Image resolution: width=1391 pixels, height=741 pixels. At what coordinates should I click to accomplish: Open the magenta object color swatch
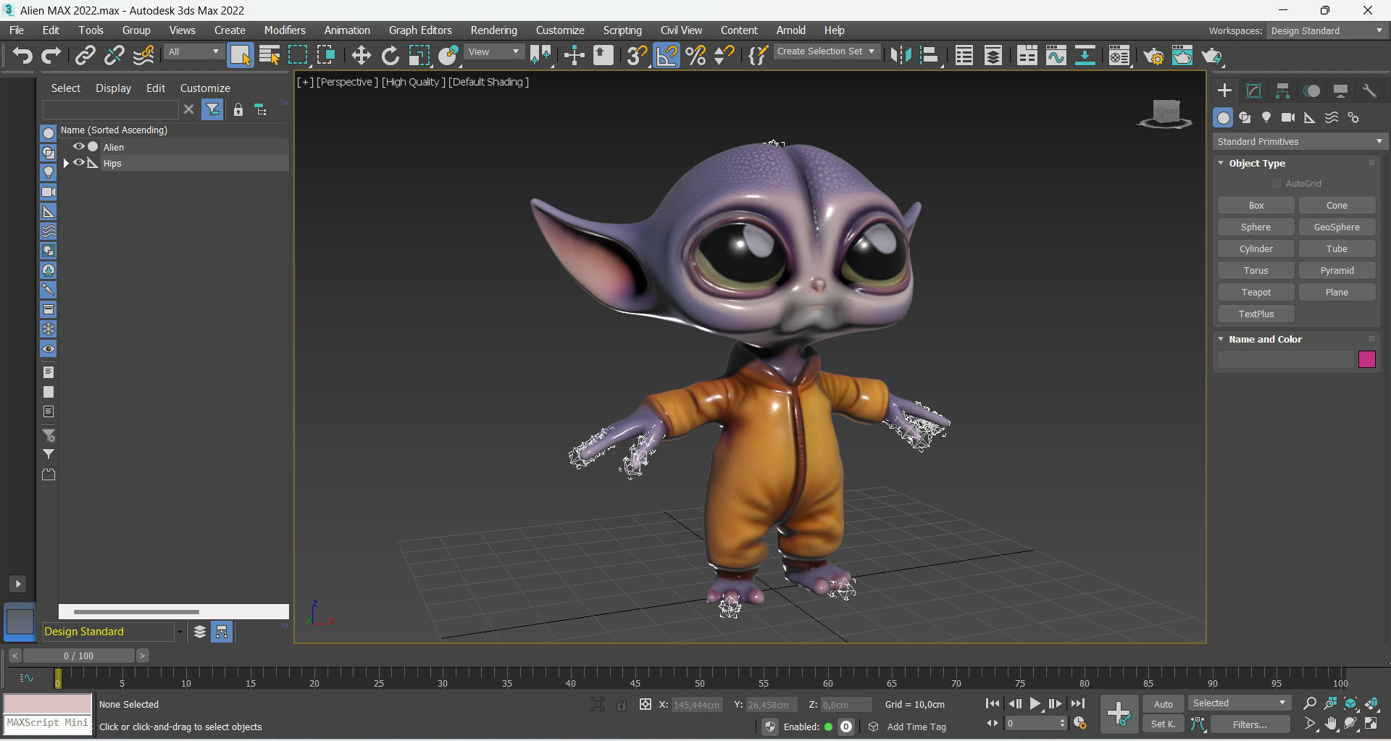coord(1367,359)
